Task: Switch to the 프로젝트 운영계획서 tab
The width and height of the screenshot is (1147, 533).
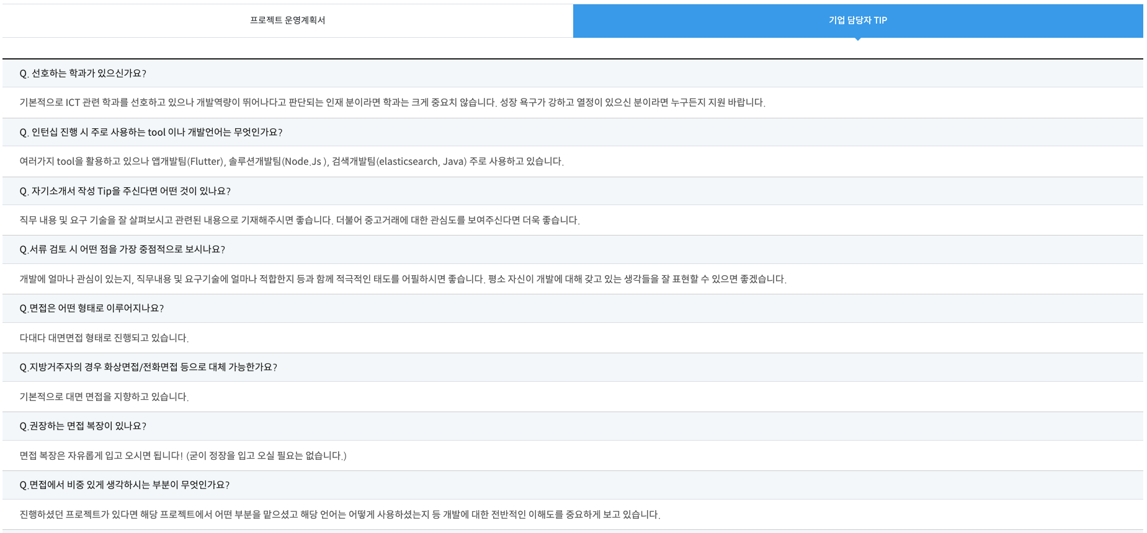Action: (x=287, y=20)
